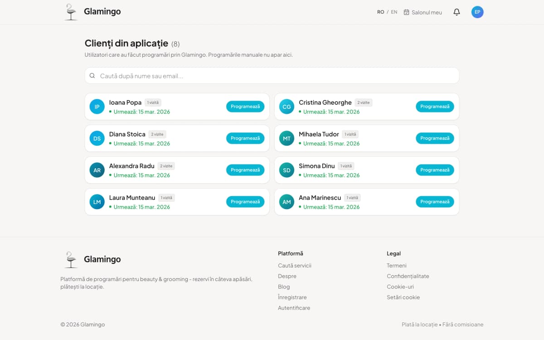Click the Glamingo flamingo logo in header
The height and width of the screenshot is (340, 544).
pyautogui.click(x=71, y=12)
